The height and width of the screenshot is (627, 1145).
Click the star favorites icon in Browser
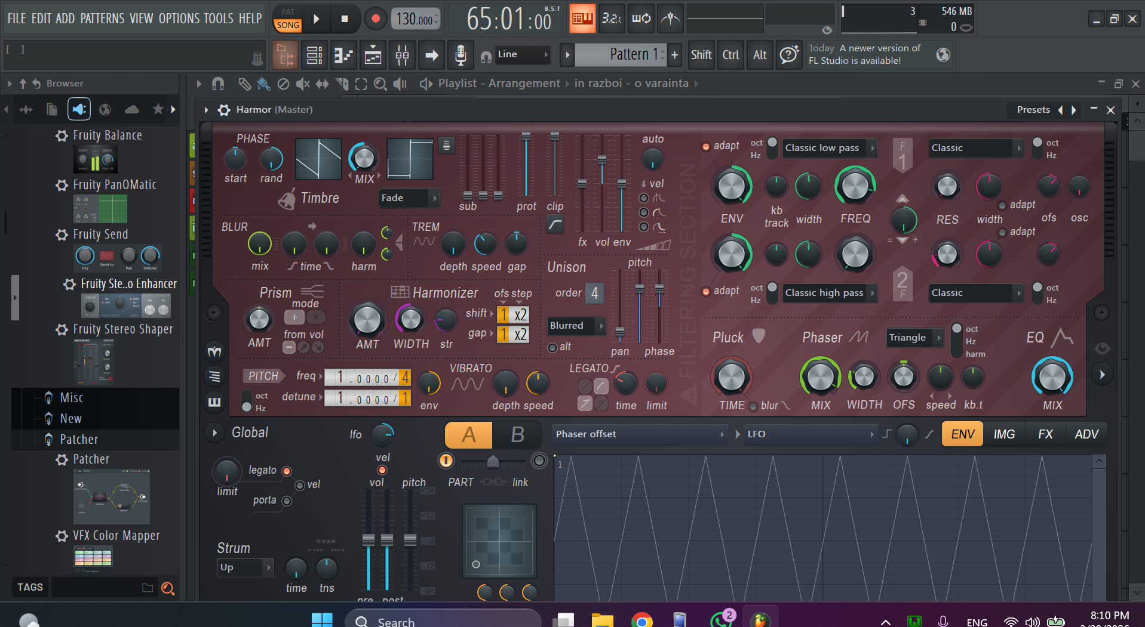tap(158, 109)
